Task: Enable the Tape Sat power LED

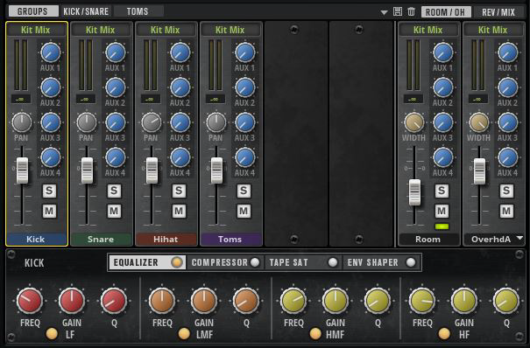Action: [333, 262]
